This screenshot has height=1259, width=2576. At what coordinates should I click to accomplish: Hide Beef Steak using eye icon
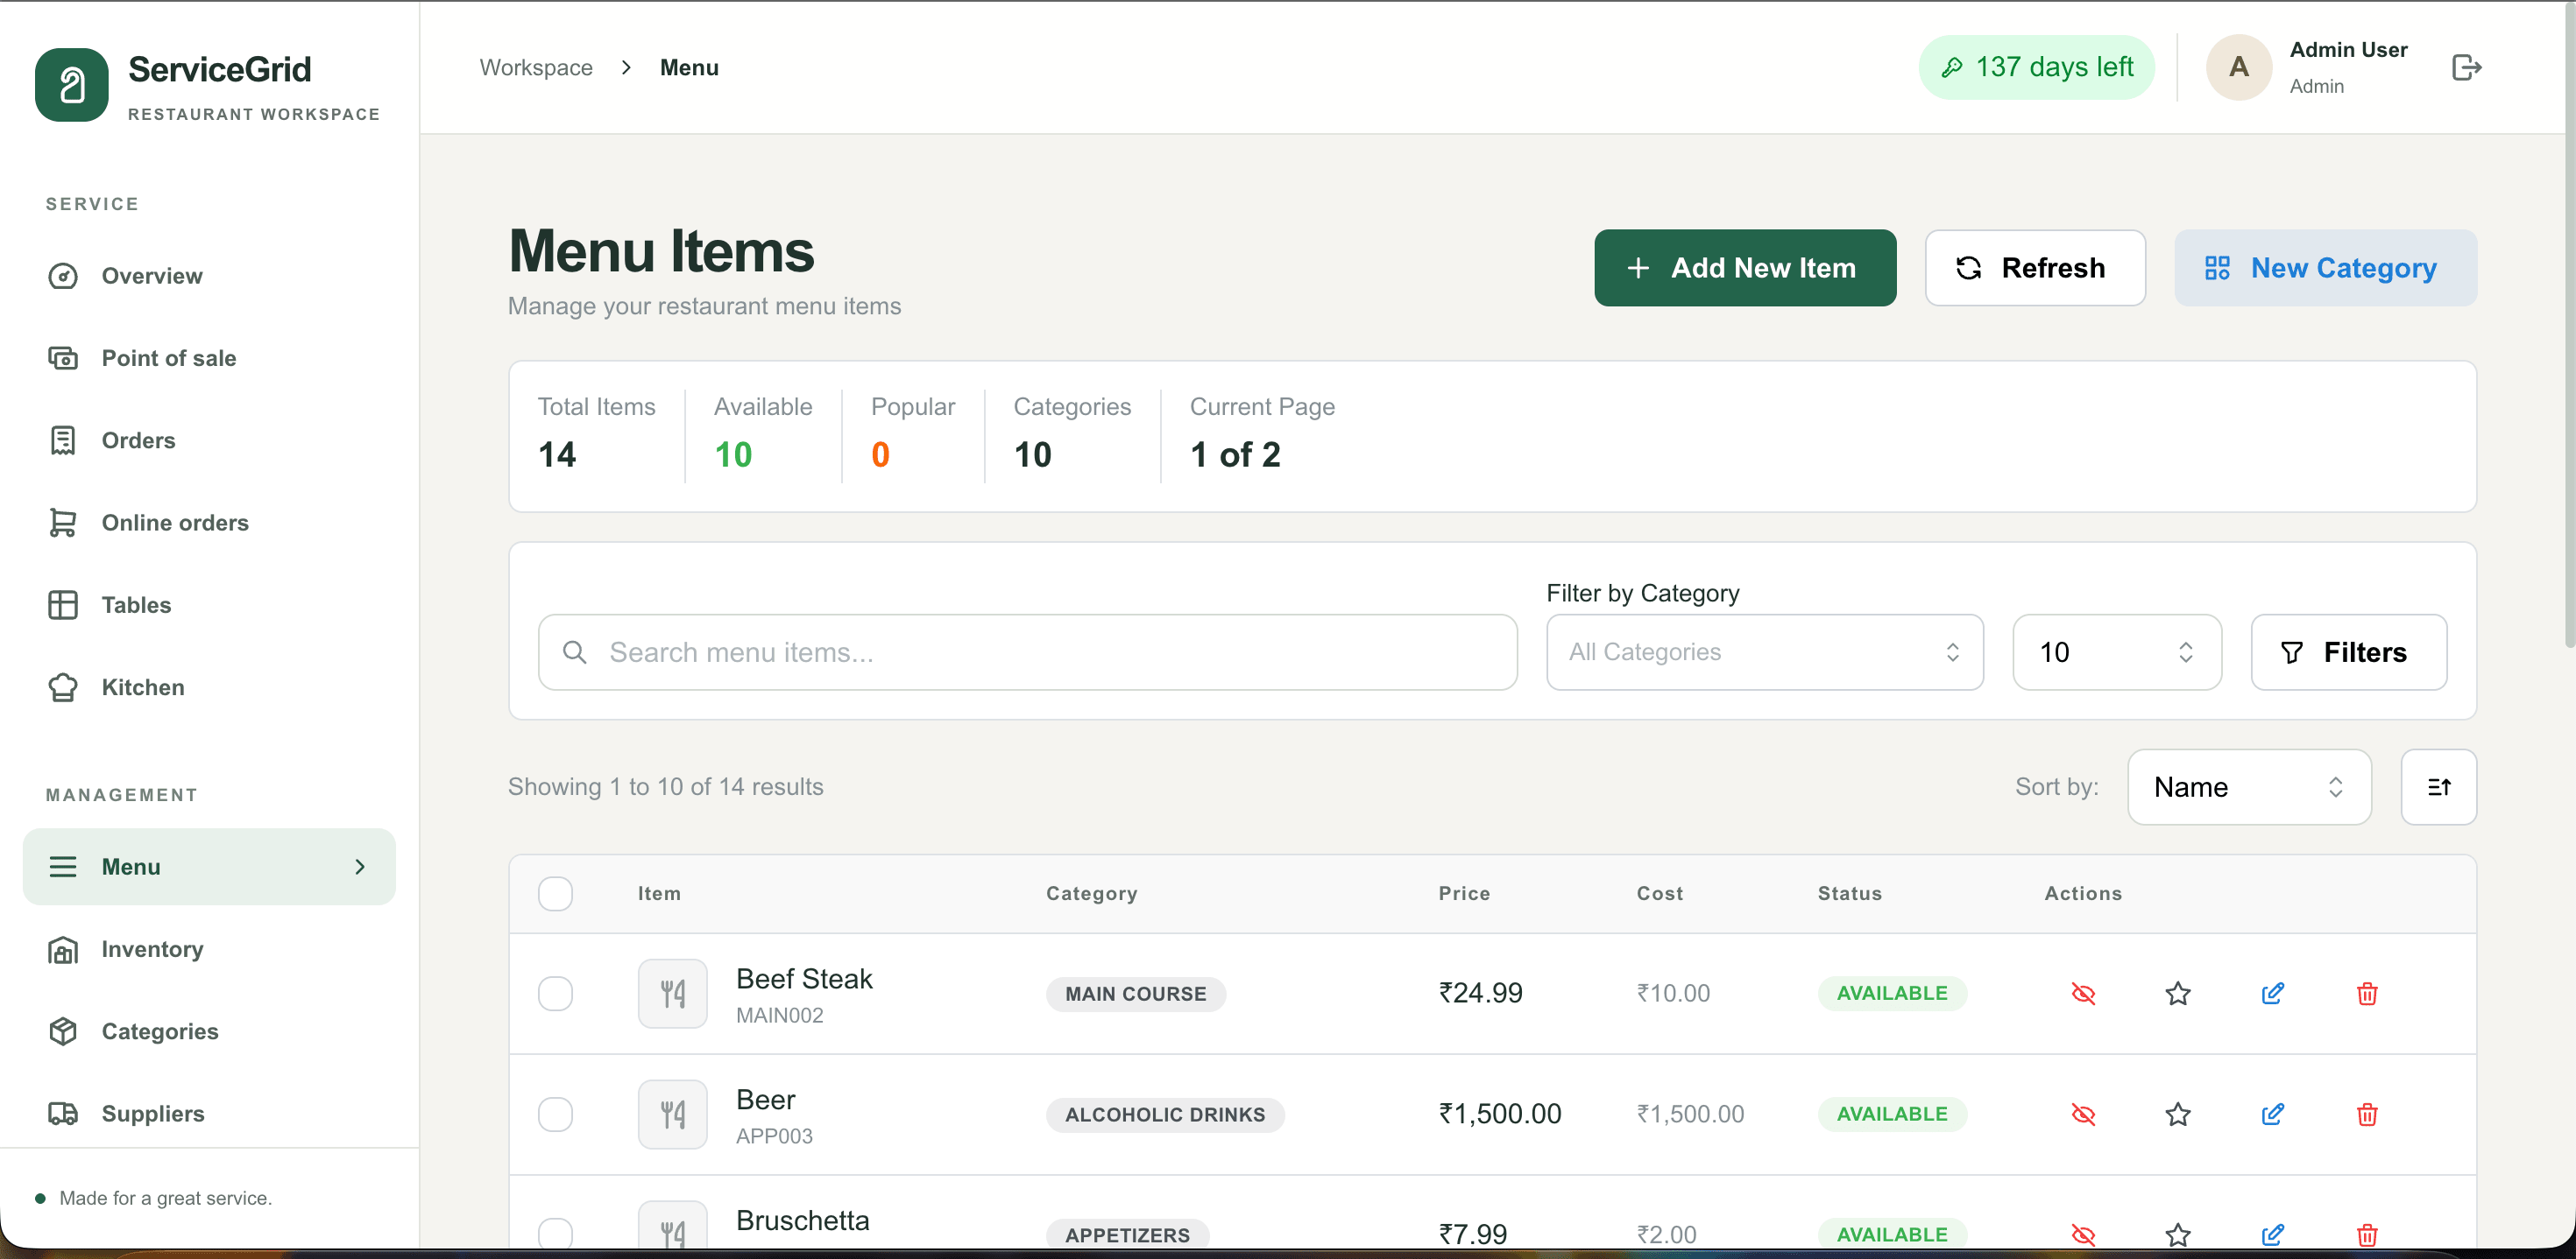(2083, 993)
